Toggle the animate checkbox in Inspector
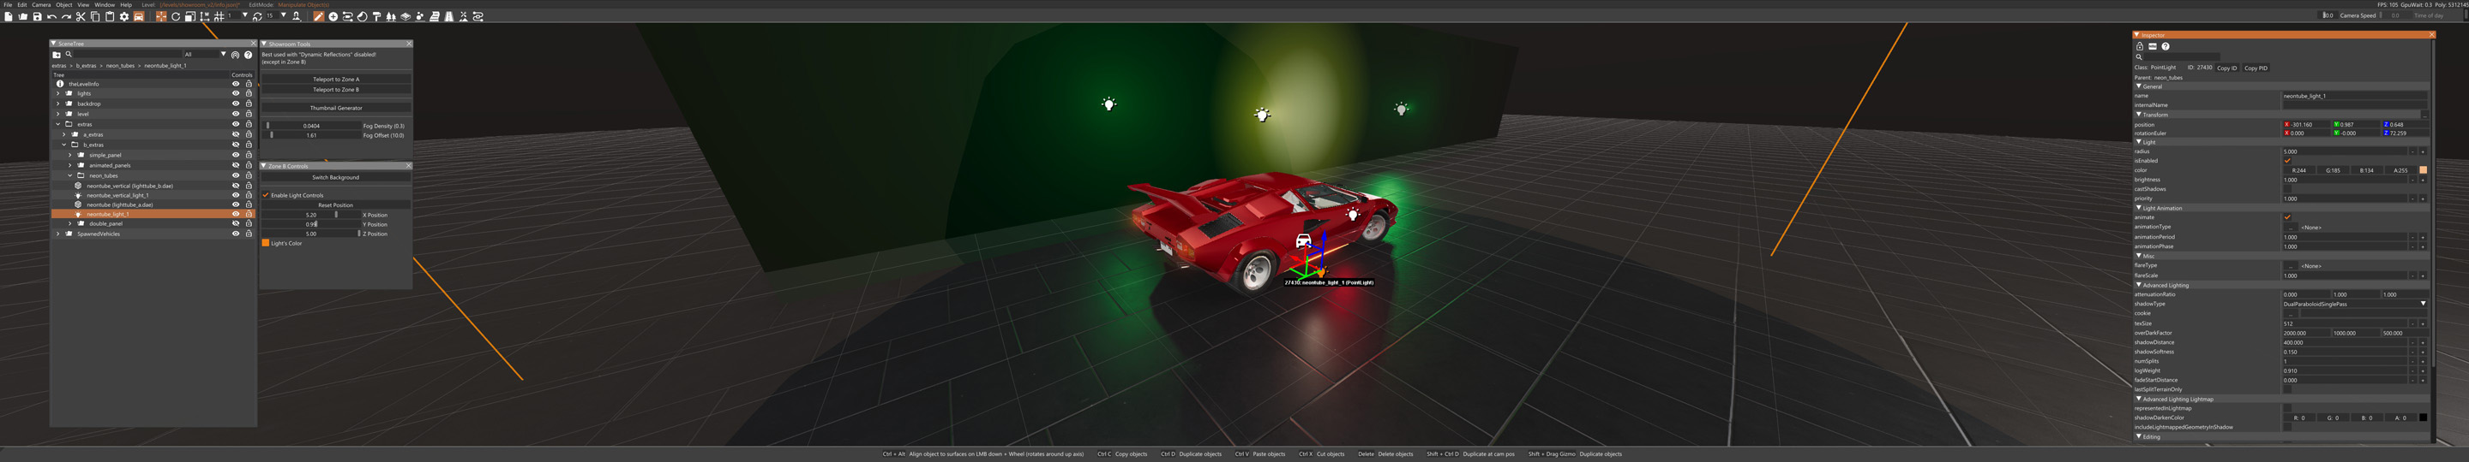The height and width of the screenshot is (462, 2469). tap(2287, 217)
